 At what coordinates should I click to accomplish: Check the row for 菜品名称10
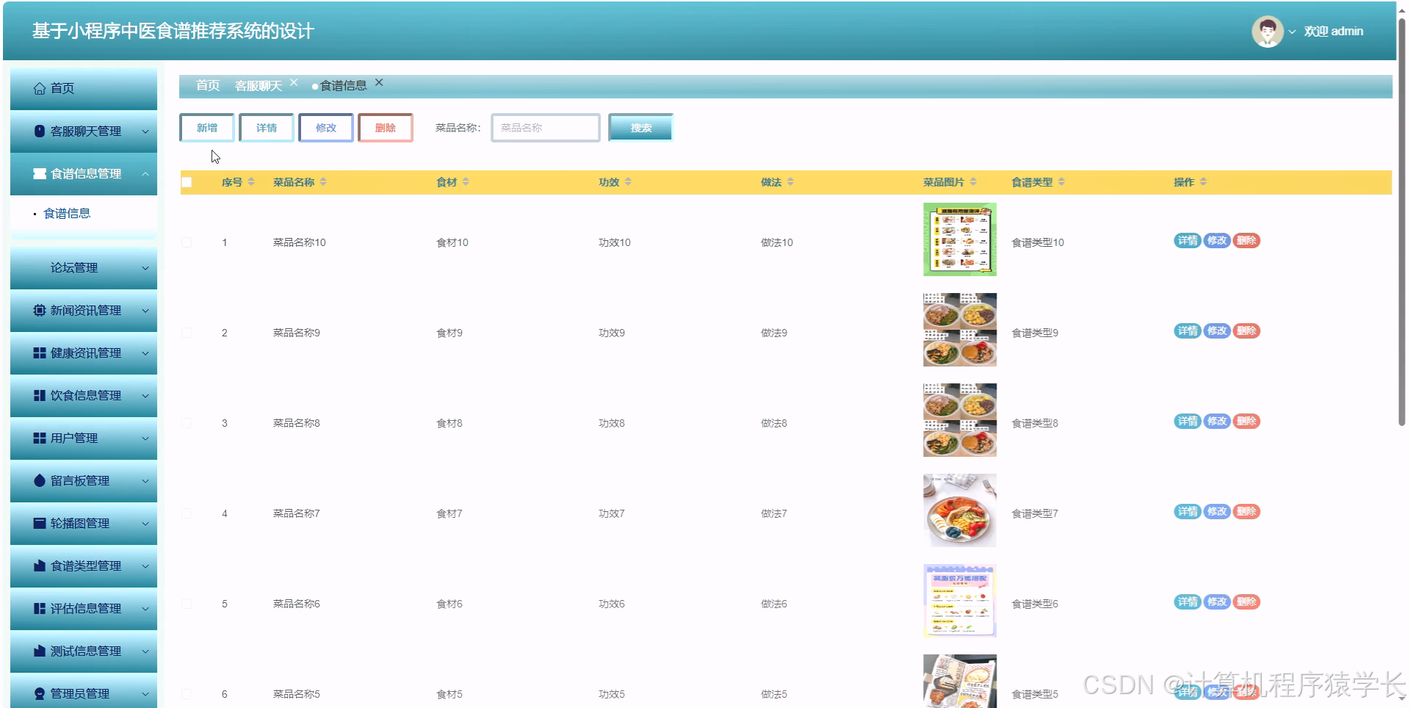coord(187,242)
